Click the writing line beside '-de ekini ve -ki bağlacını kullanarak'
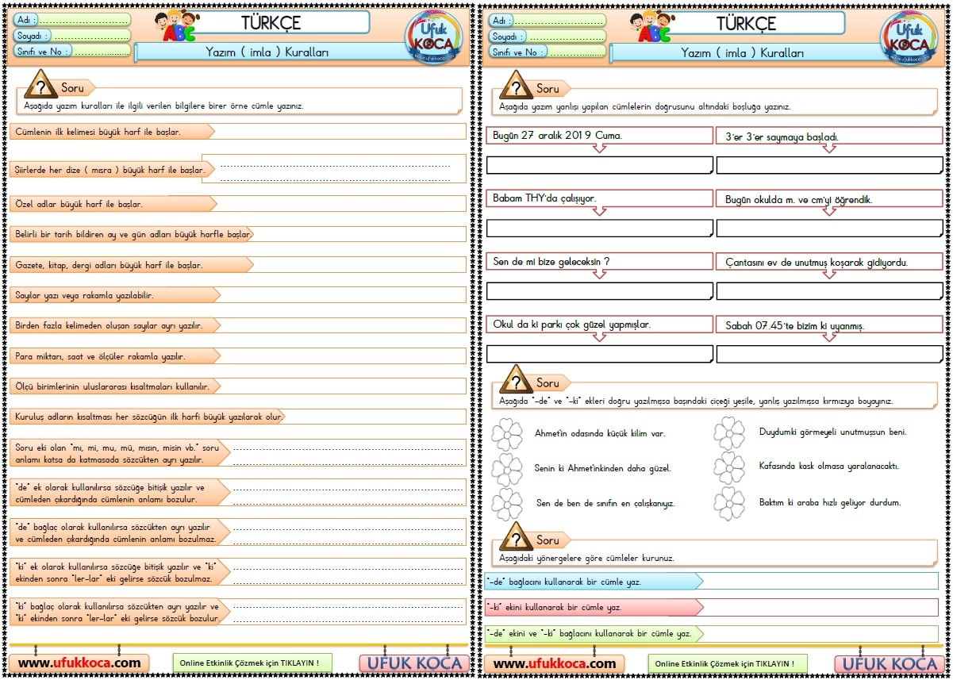This screenshot has height=680, width=953. (820, 633)
